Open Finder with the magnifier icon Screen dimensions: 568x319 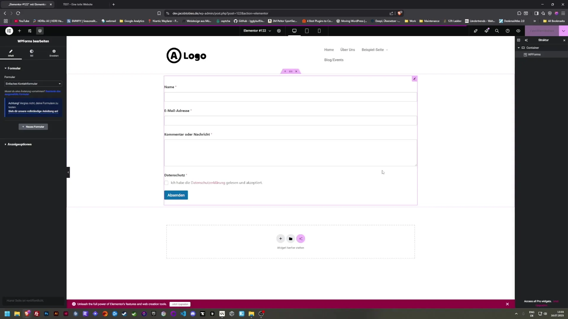pos(497,31)
